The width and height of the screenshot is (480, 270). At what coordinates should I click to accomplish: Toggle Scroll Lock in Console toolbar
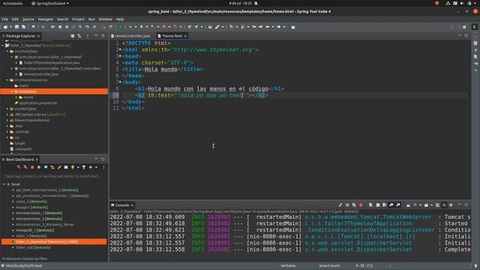(x=377, y=205)
